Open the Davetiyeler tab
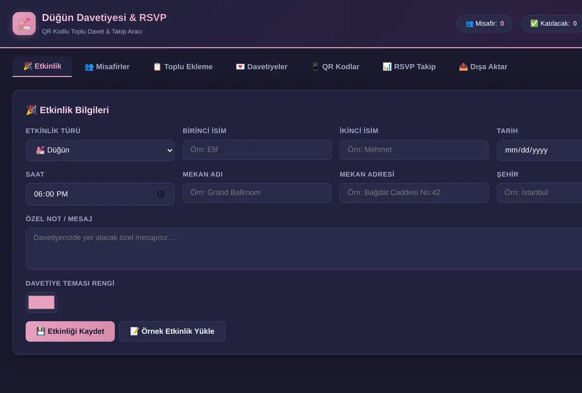The image size is (582, 393). point(261,67)
